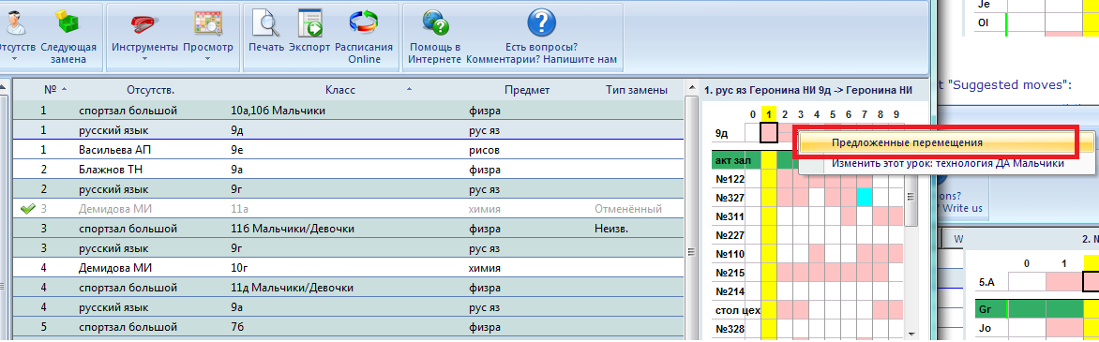Select row Демидова МИ 10г химия

[348, 268]
